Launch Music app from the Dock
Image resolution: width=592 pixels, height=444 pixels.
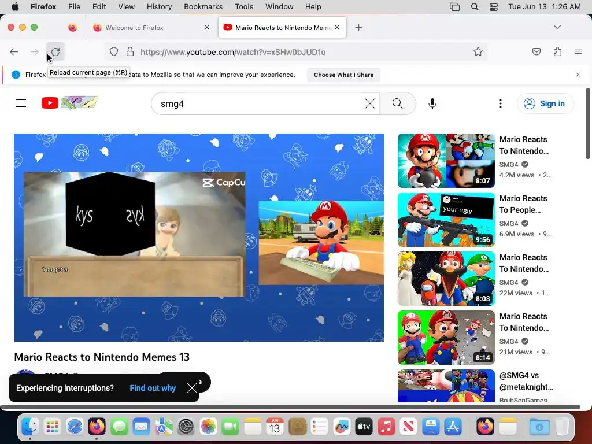pos(386,427)
